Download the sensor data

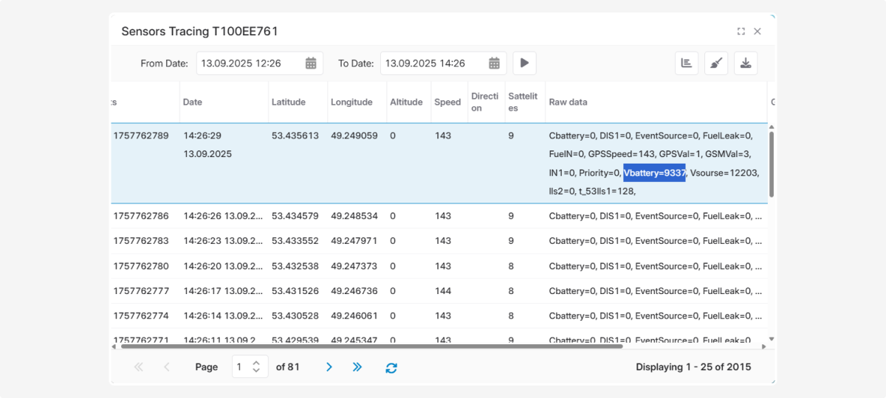(746, 63)
